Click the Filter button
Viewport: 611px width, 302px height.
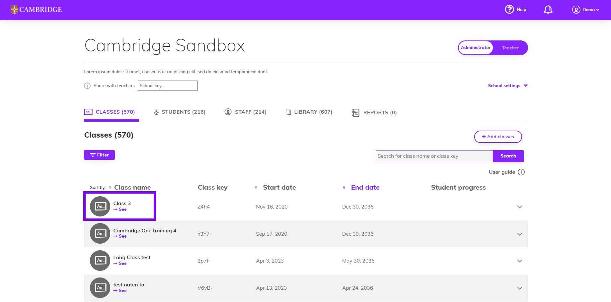[99, 155]
